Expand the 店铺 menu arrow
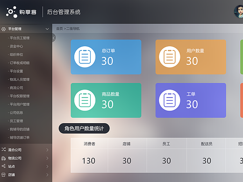243x182 pixels. click(x=47, y=175)
